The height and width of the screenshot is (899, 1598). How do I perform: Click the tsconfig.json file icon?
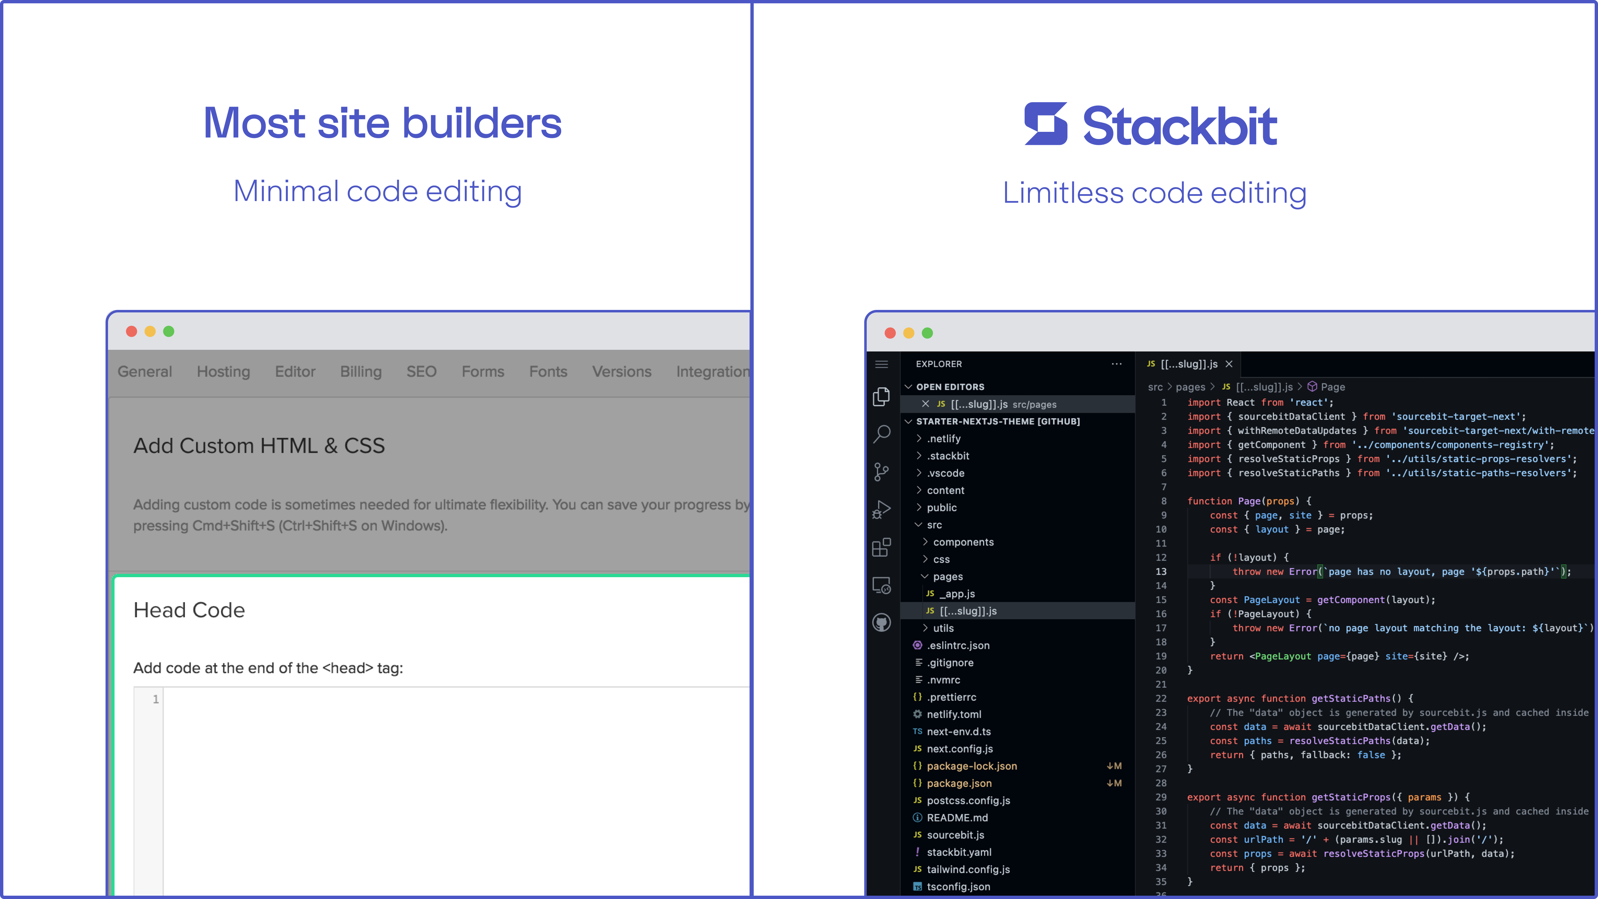click(x=917, y=887)
